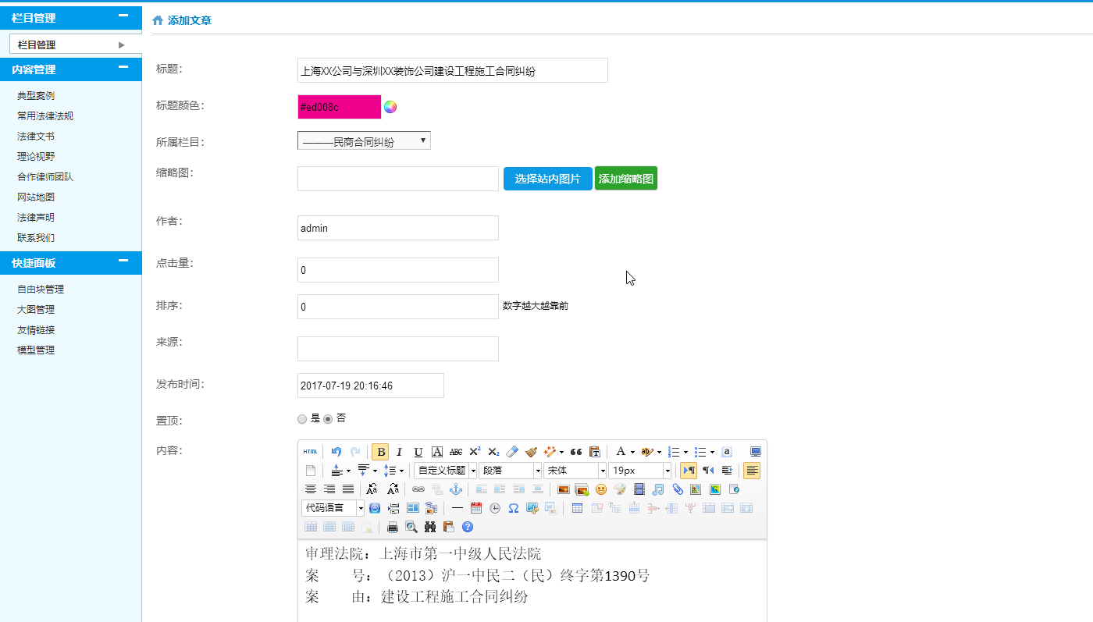
Task: Open the color wheel picker for title color
Action: click(x=390, y=107)
